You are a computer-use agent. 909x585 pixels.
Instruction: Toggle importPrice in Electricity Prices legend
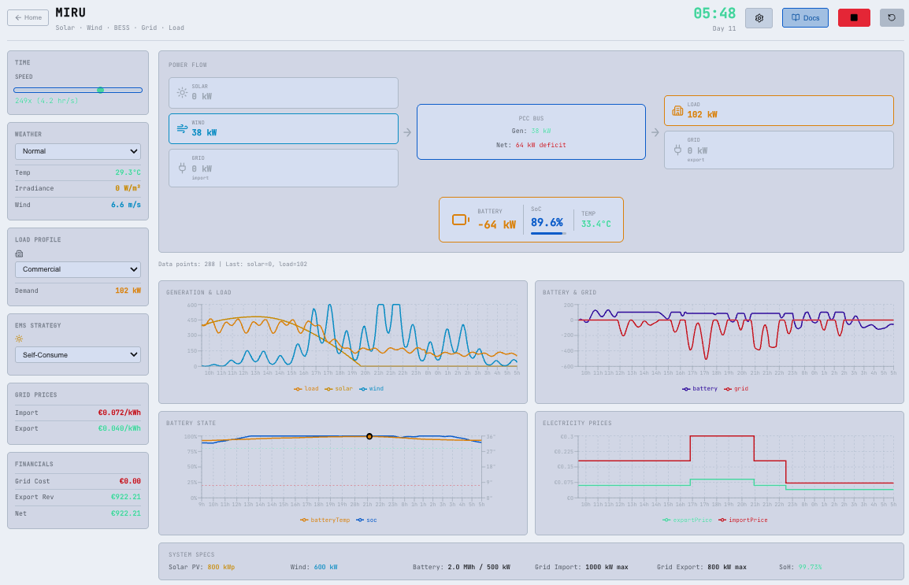(x=743, y=520)
